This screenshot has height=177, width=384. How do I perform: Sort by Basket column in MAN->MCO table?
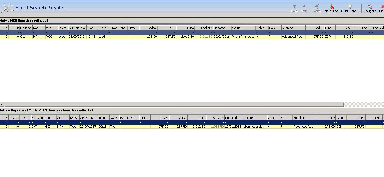(x=205, y=28)
